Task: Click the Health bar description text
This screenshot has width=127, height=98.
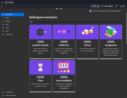Action: (x=64, y=51)
